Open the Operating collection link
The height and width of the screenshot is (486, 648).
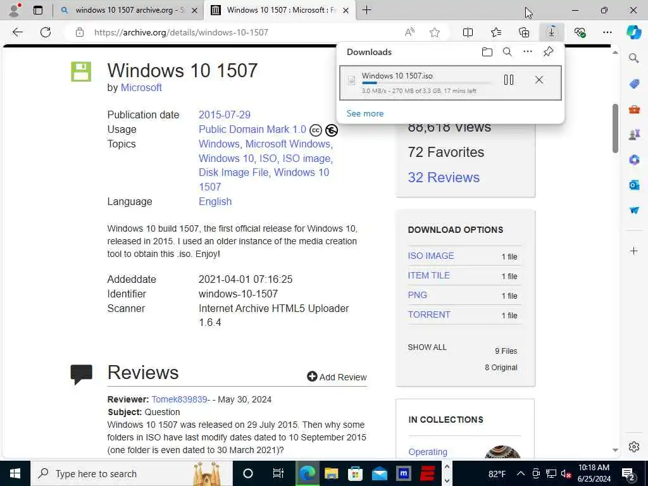(x=428, y=452)
